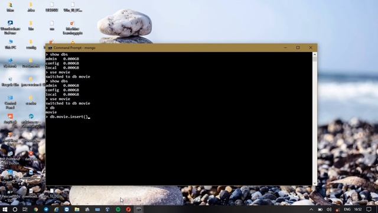Check the battery status tray icon
This screenshot has width=378, height=213.
tap(320, 209)
